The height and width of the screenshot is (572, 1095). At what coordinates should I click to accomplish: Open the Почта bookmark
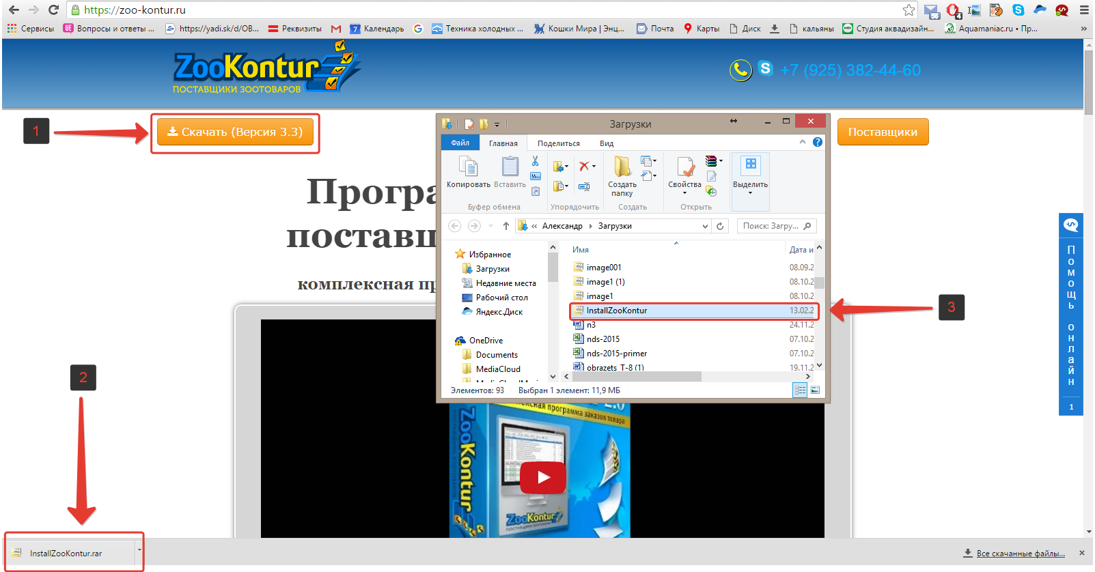point(655,29)
